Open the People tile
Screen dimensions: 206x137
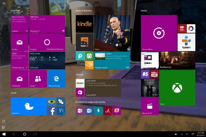point(38,79)
